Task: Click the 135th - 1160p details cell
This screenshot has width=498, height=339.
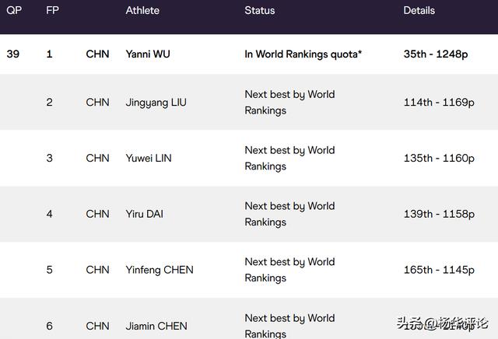Action: (x=439, y=158)
